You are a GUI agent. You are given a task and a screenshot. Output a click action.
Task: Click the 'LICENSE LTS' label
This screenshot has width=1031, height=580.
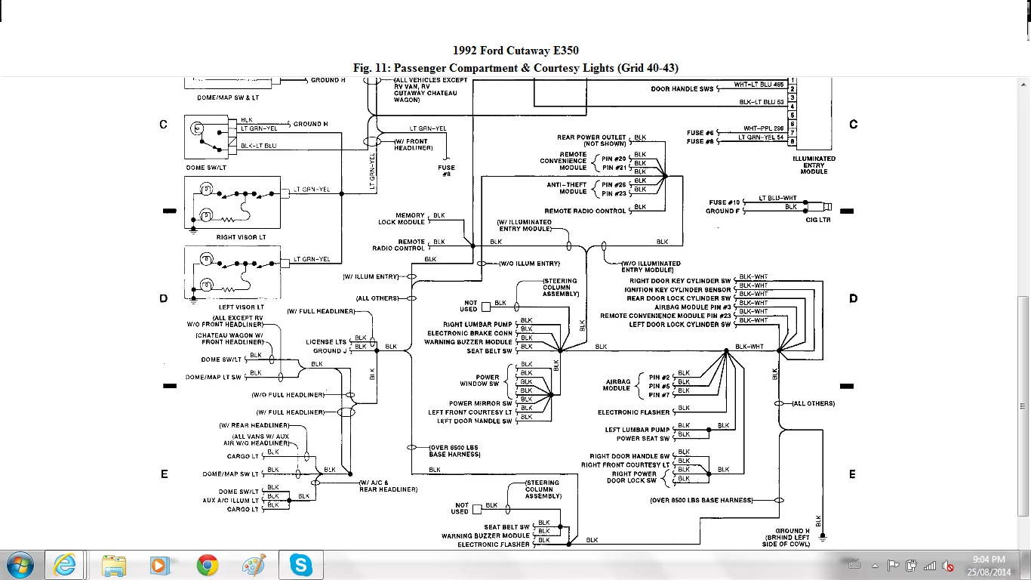326,342
